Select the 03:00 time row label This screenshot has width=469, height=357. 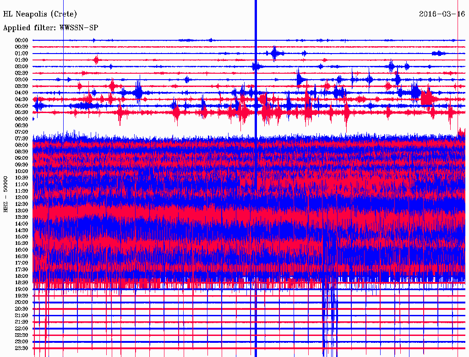click(x=22, y=80)
